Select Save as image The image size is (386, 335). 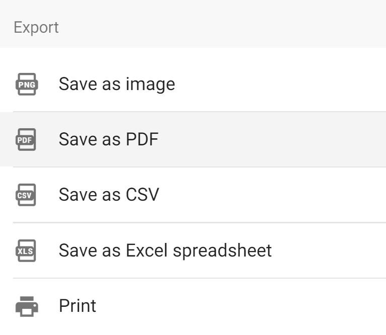tap(193, 84)
